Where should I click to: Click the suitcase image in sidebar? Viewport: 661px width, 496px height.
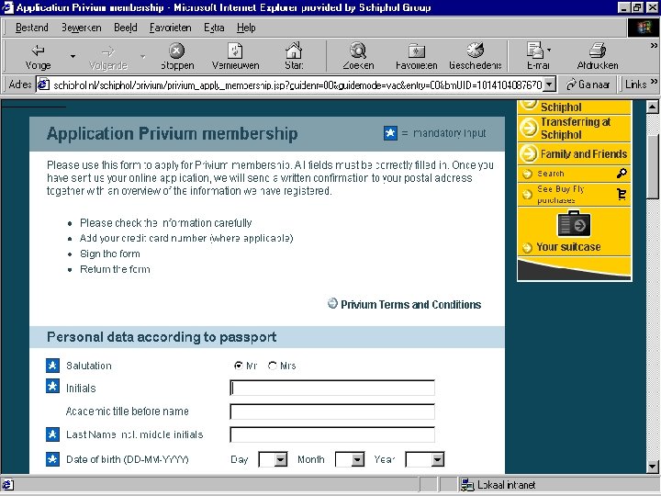coord(574,224)
